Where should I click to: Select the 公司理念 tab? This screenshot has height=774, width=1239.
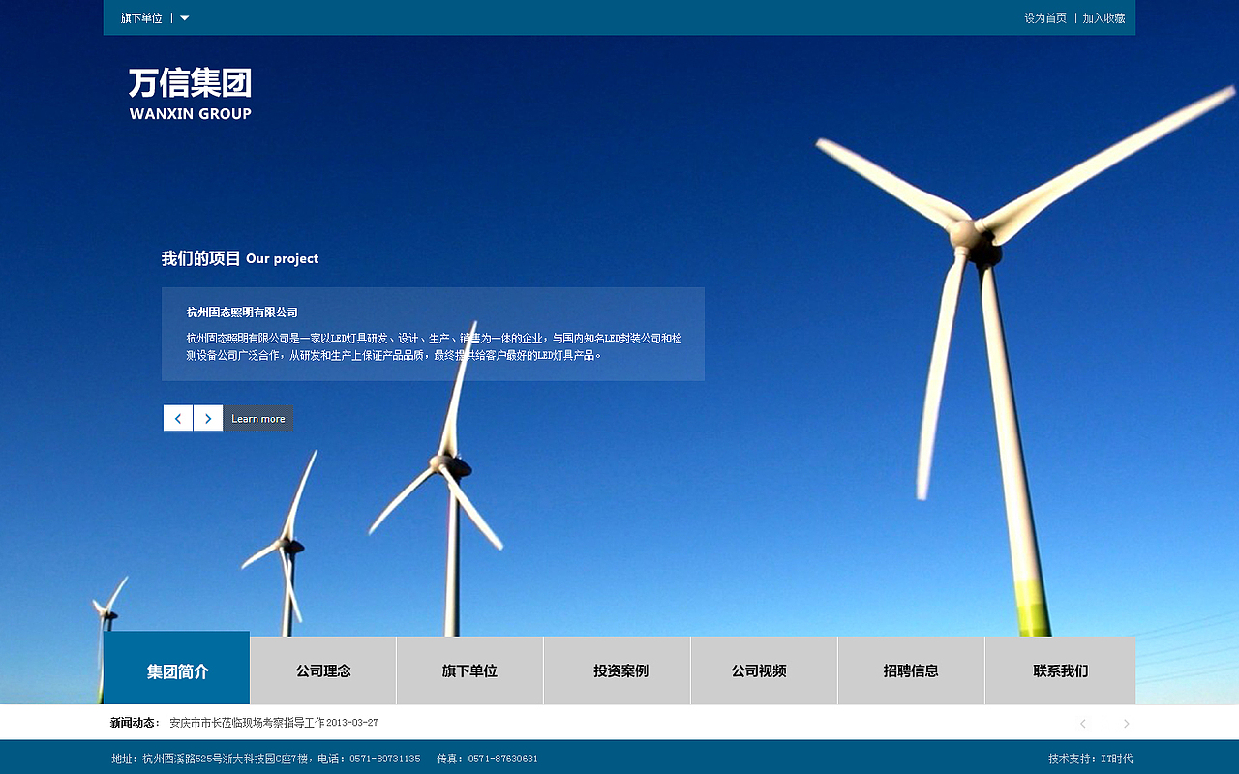[323, 670]
